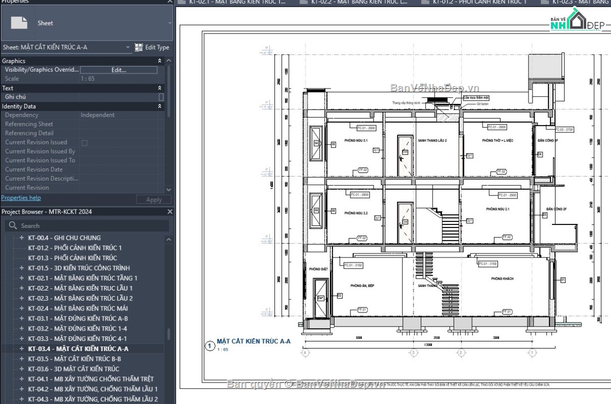Click the PHÒNG KHÁCH room label in drawing
Screen dimensions: 611x404
coord(502,279)
